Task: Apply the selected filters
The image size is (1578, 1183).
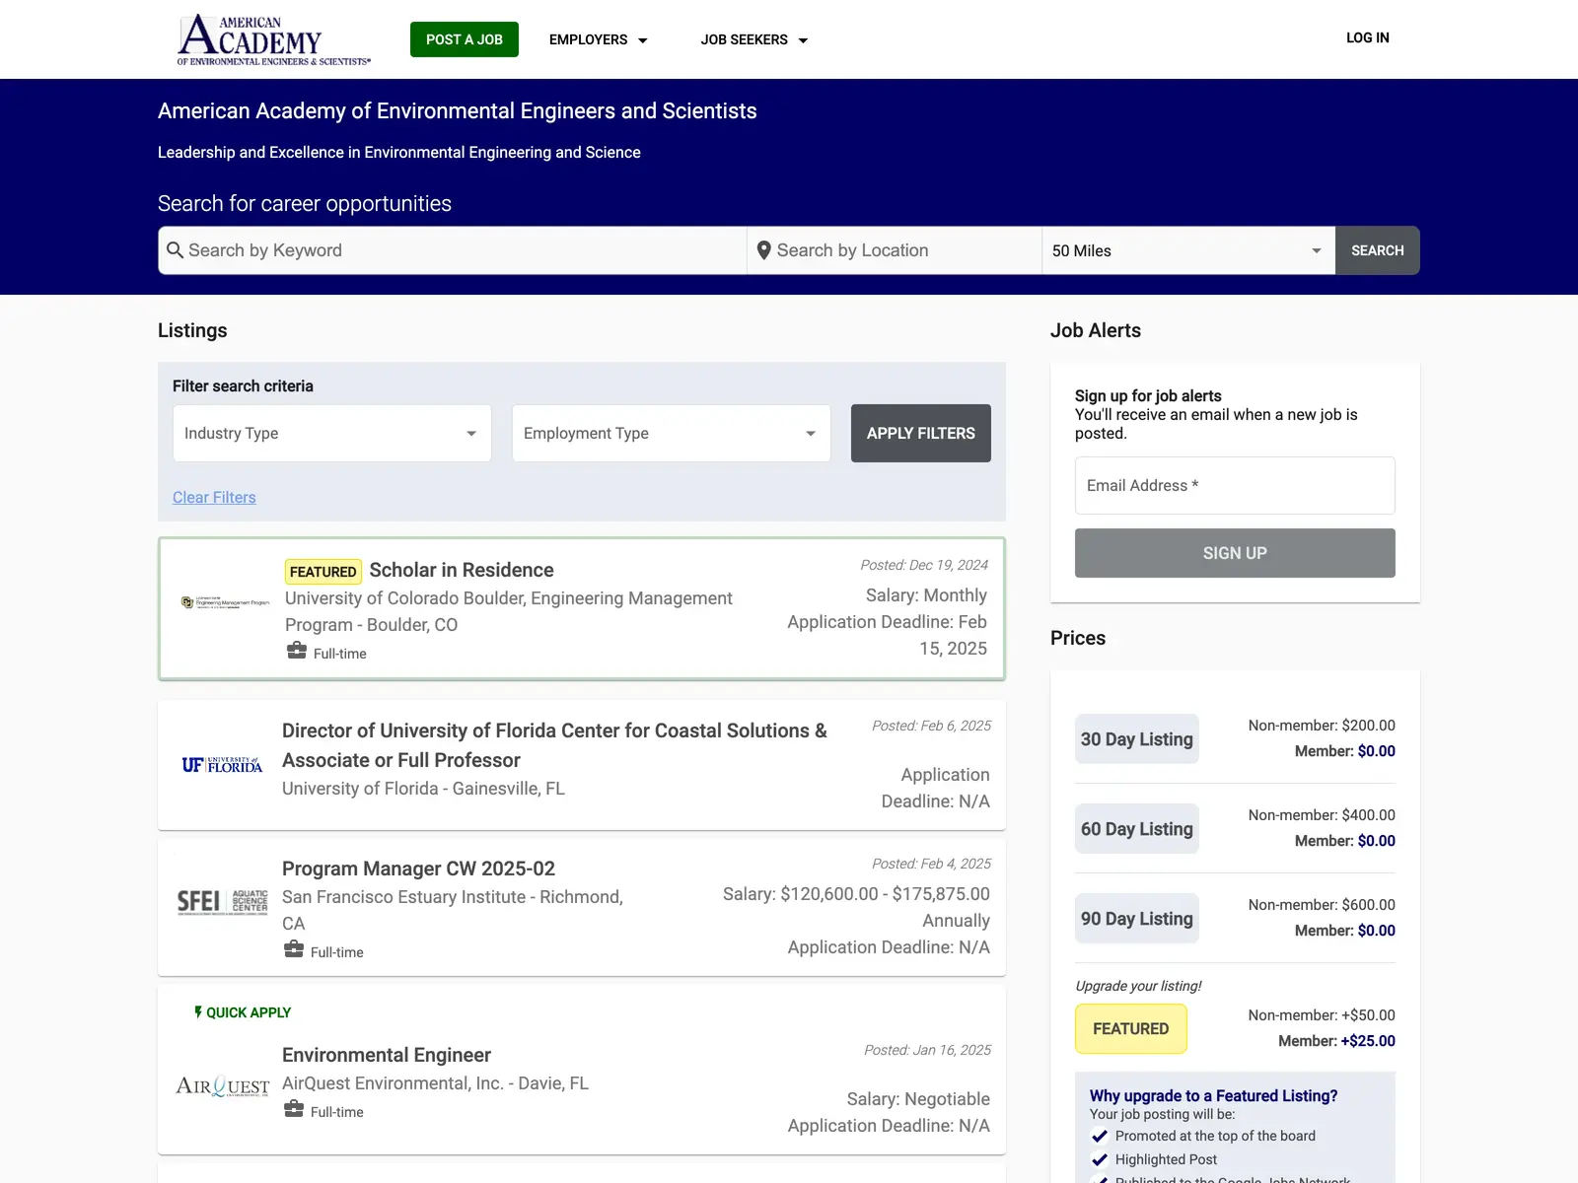Action: 921,433
